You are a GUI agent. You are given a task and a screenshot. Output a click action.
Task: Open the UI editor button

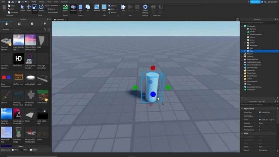(88, 8)
